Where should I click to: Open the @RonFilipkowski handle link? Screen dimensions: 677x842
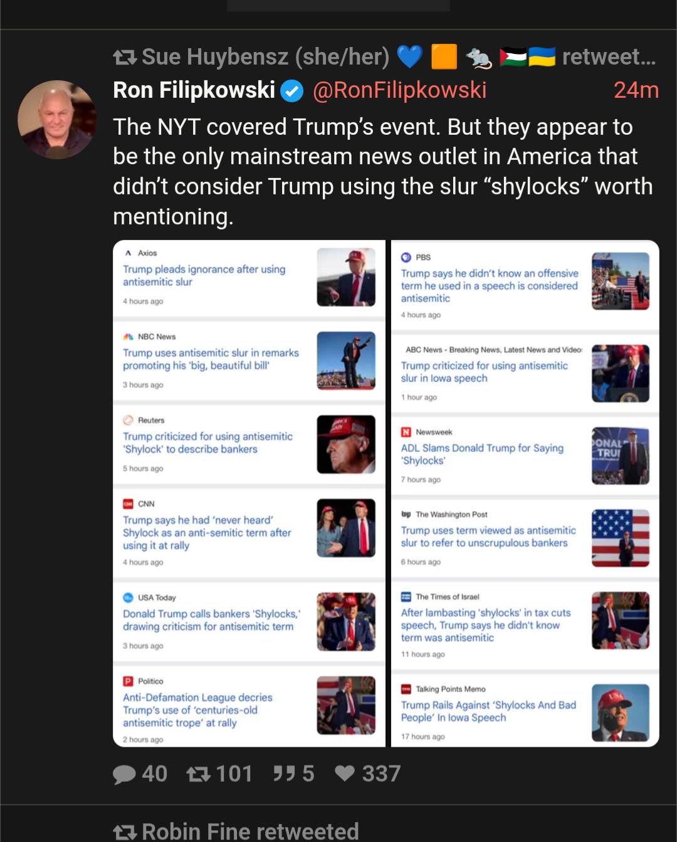[399, 90]
